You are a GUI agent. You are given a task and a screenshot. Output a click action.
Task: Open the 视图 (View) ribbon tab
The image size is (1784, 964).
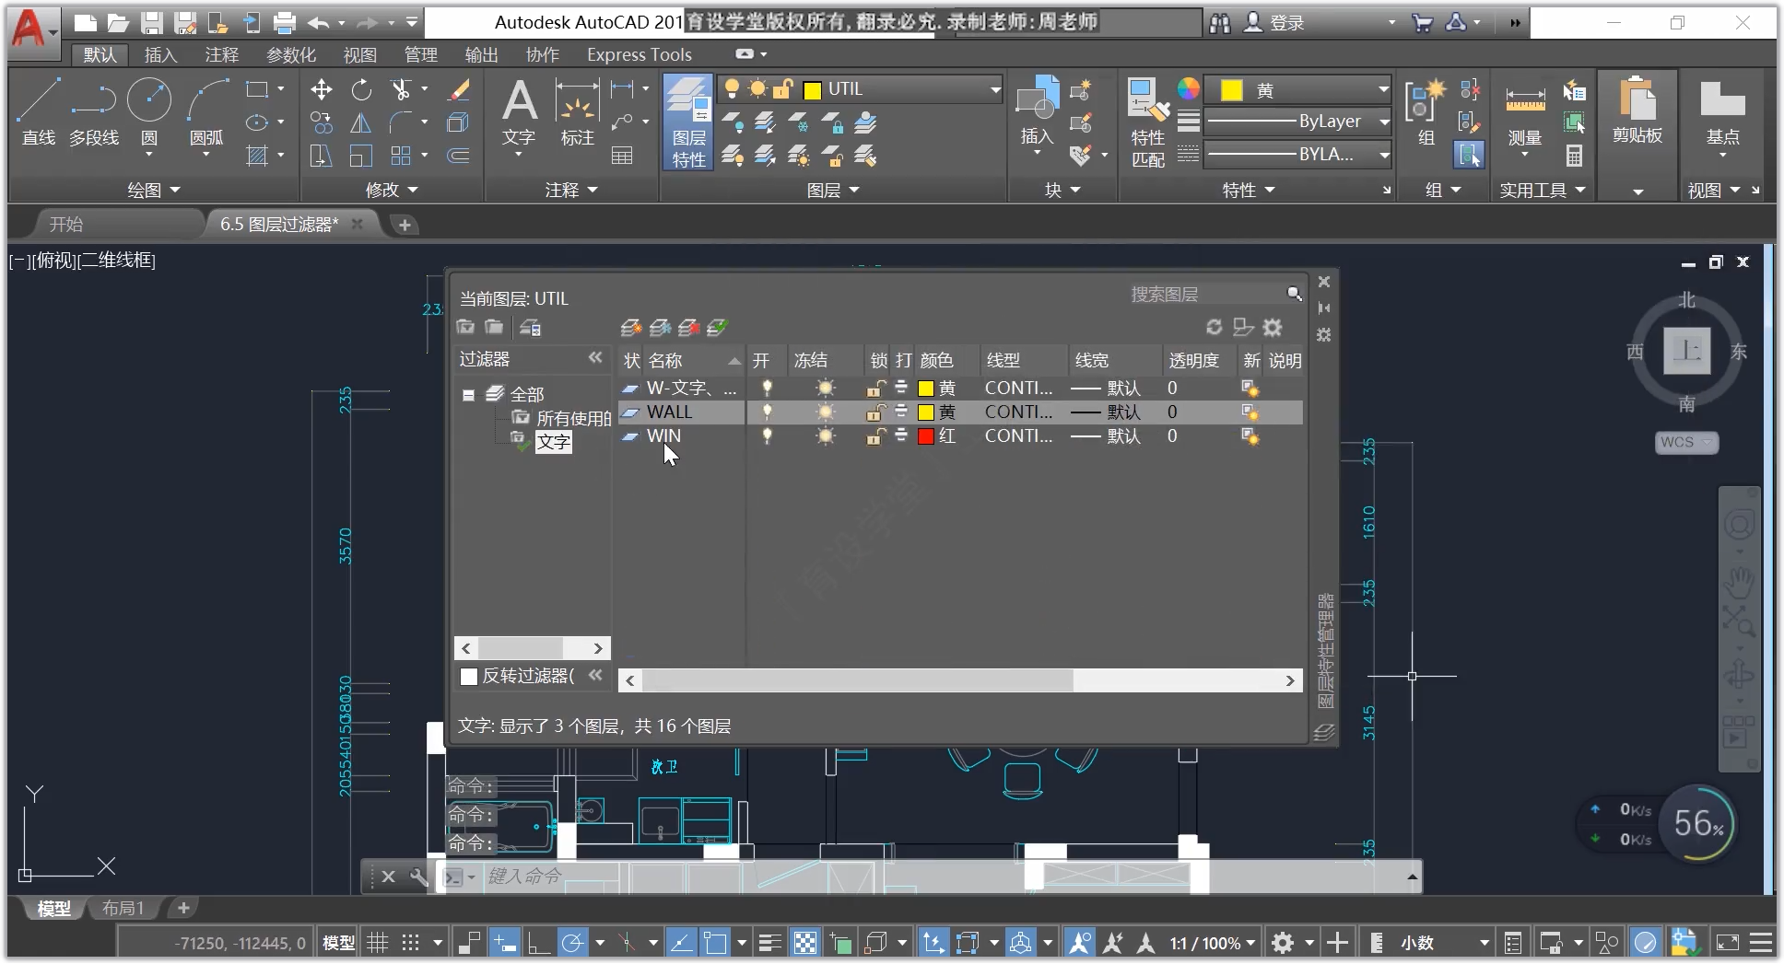click(360, 54)
